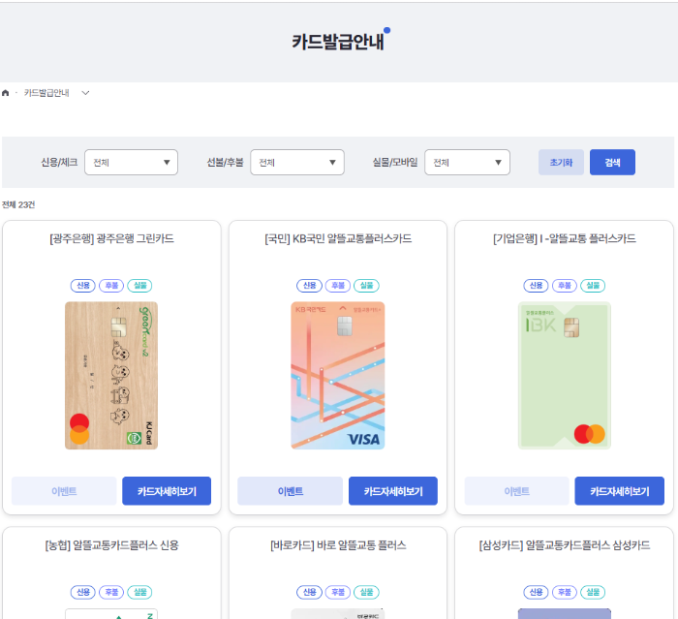Click 신용 tag on 광주은행 card
This screenshot has height=619, width=678.
(x=83, y=286)
